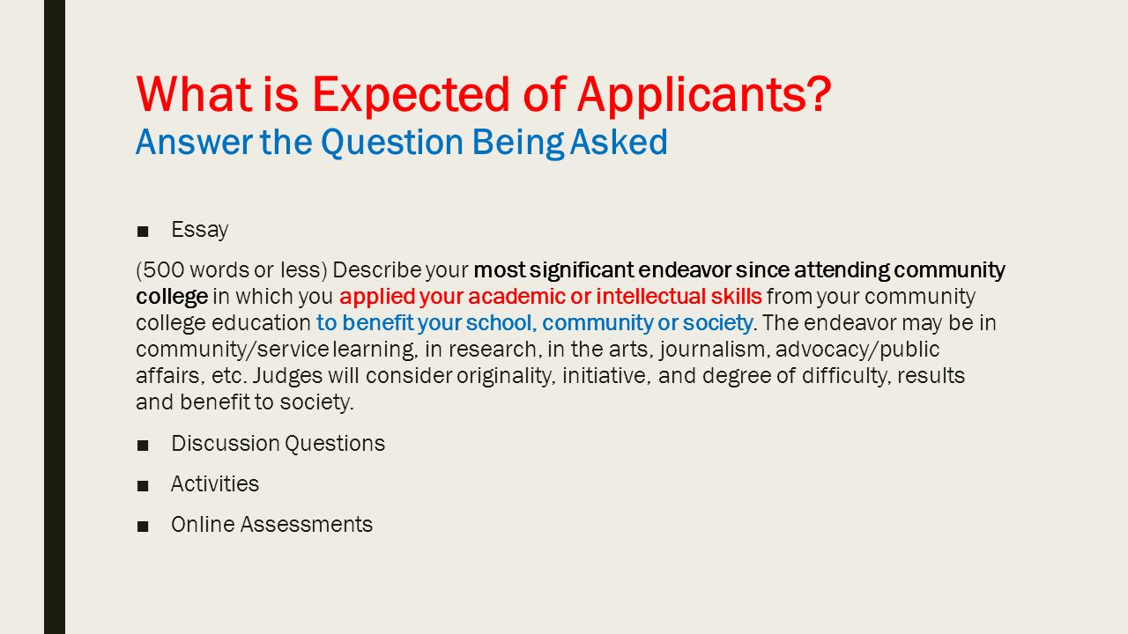The height and width of the screenshot is (634, 1128).
Task: Click the bullet icon beside Activities
Action: 143,484
